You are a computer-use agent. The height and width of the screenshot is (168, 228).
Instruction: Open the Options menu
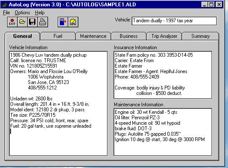pyautogui.click(x=22, y=13)
